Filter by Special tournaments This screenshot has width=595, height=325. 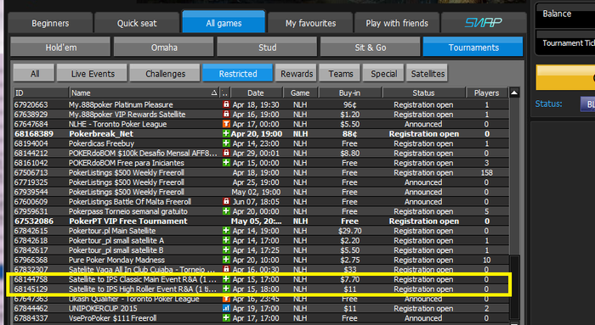click(x=383, y=74)
